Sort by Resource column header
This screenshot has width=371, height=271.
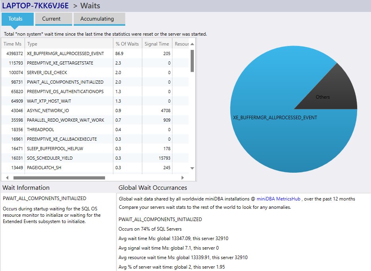coord(181,44)
